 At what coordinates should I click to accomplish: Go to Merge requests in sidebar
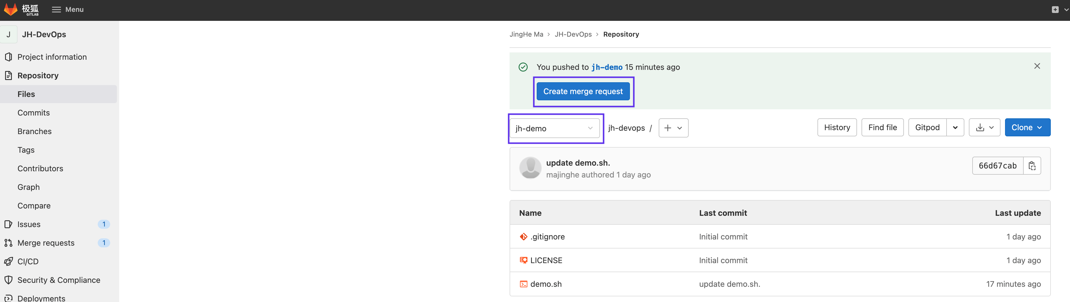click(x=46, y=243)
